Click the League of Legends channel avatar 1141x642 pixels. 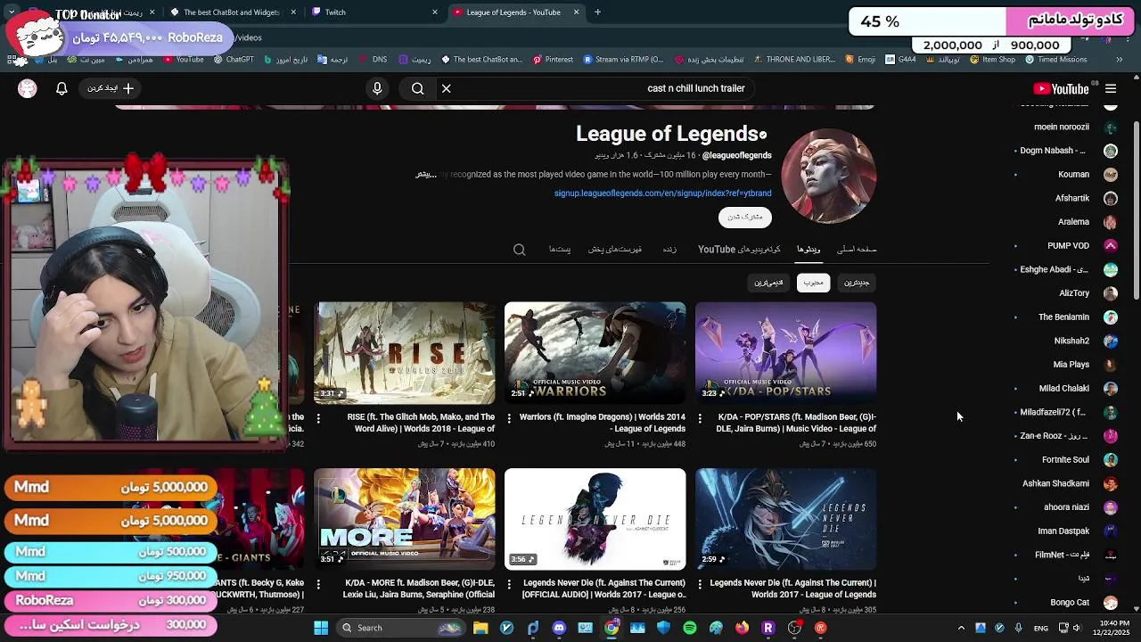point(829,176)
